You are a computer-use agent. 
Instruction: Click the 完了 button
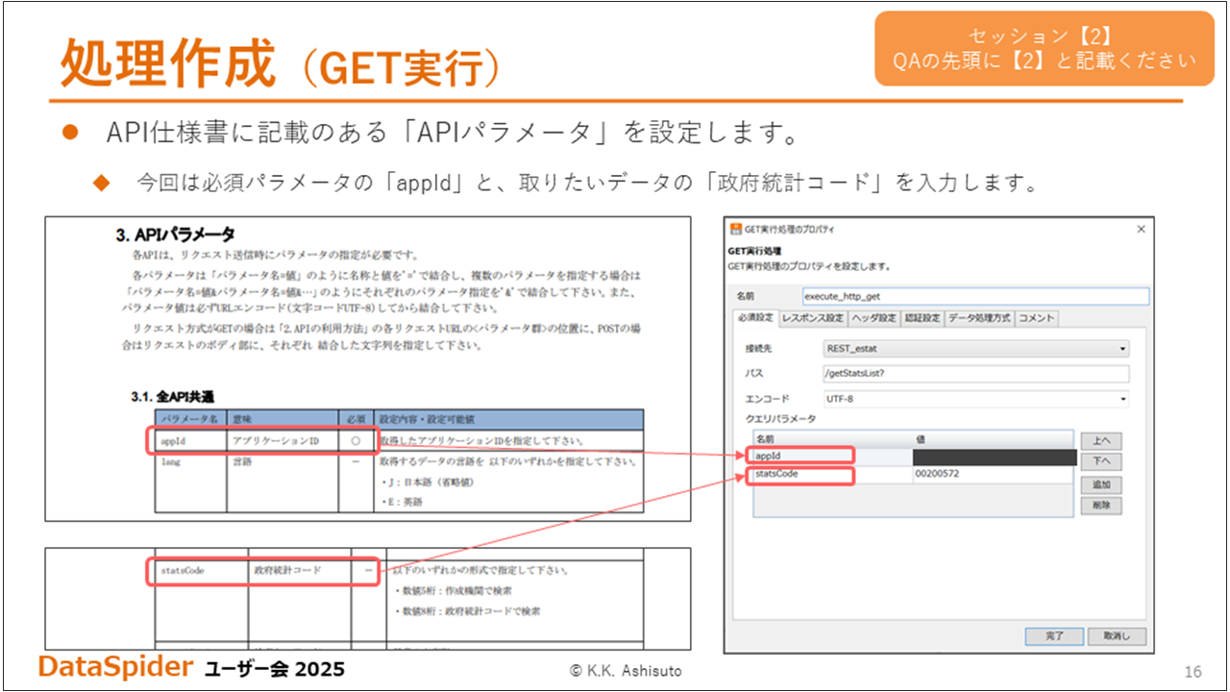pos(1053,635)
